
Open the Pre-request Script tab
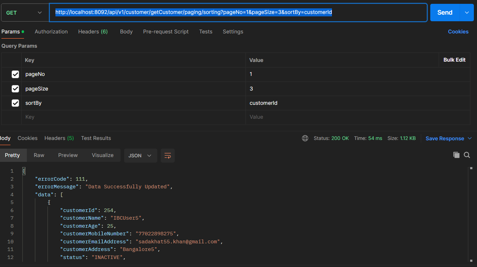(166, 32)
